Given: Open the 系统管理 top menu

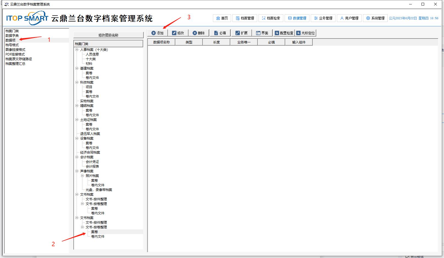Looking at the screenshot, I should [x=375, y=18].
